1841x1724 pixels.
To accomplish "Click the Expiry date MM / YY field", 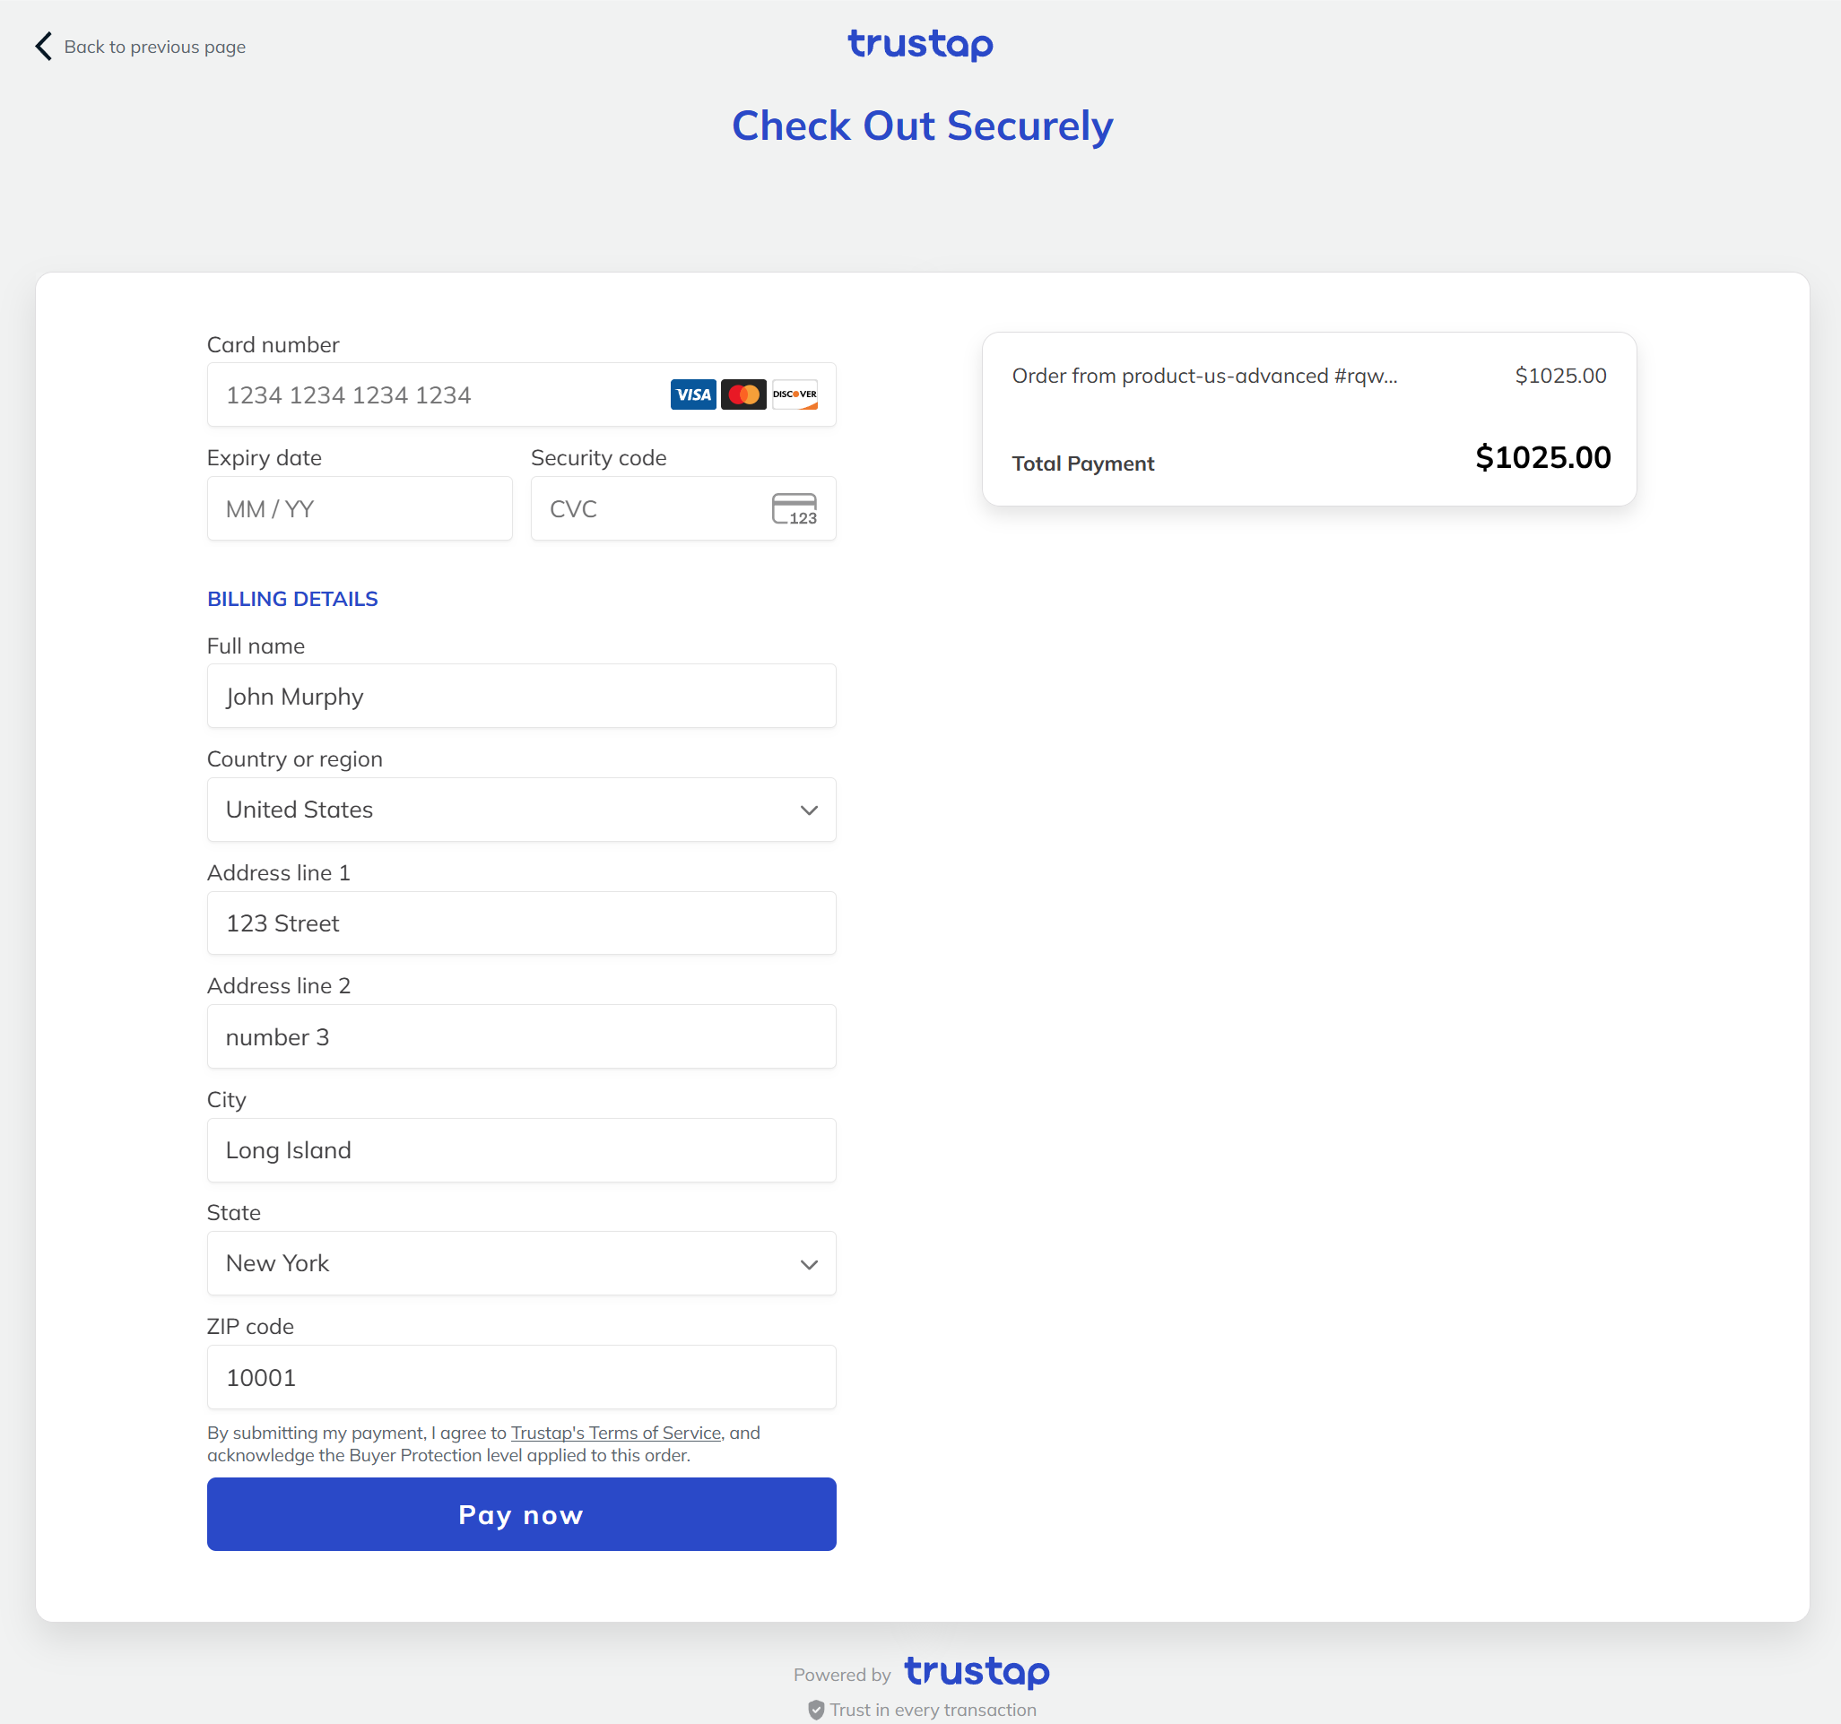I will 360,508.
